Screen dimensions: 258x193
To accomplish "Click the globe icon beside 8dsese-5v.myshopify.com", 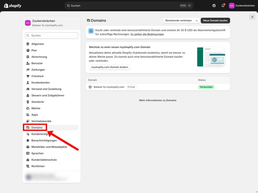I will coord(90,87).
